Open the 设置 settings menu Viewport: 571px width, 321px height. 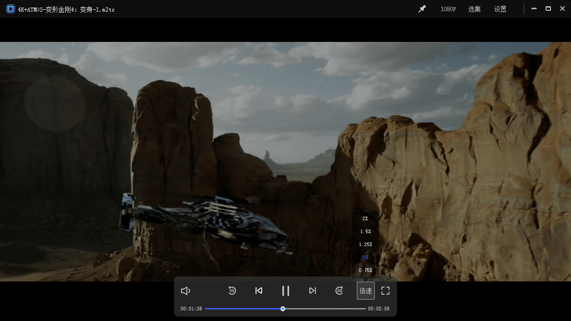tap(500, 9)
